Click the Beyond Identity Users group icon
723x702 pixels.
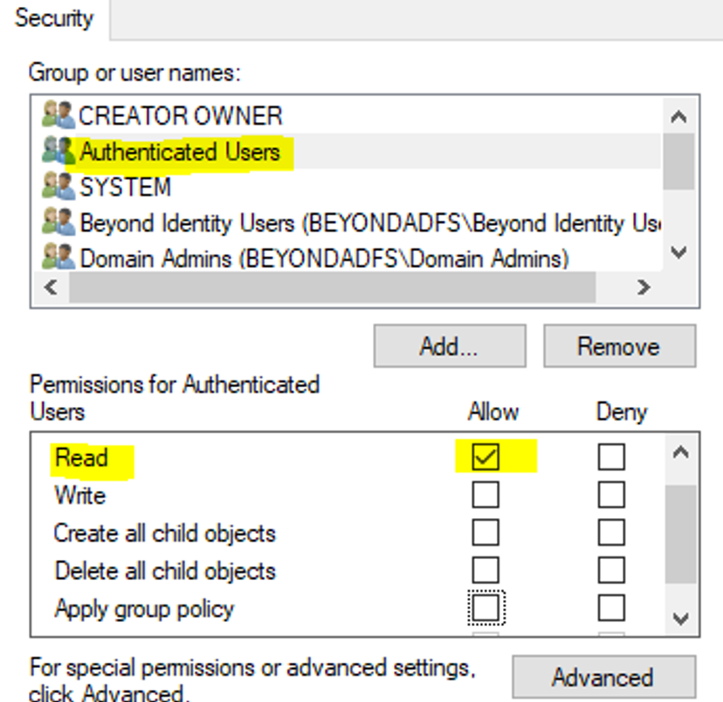[59, 222]
